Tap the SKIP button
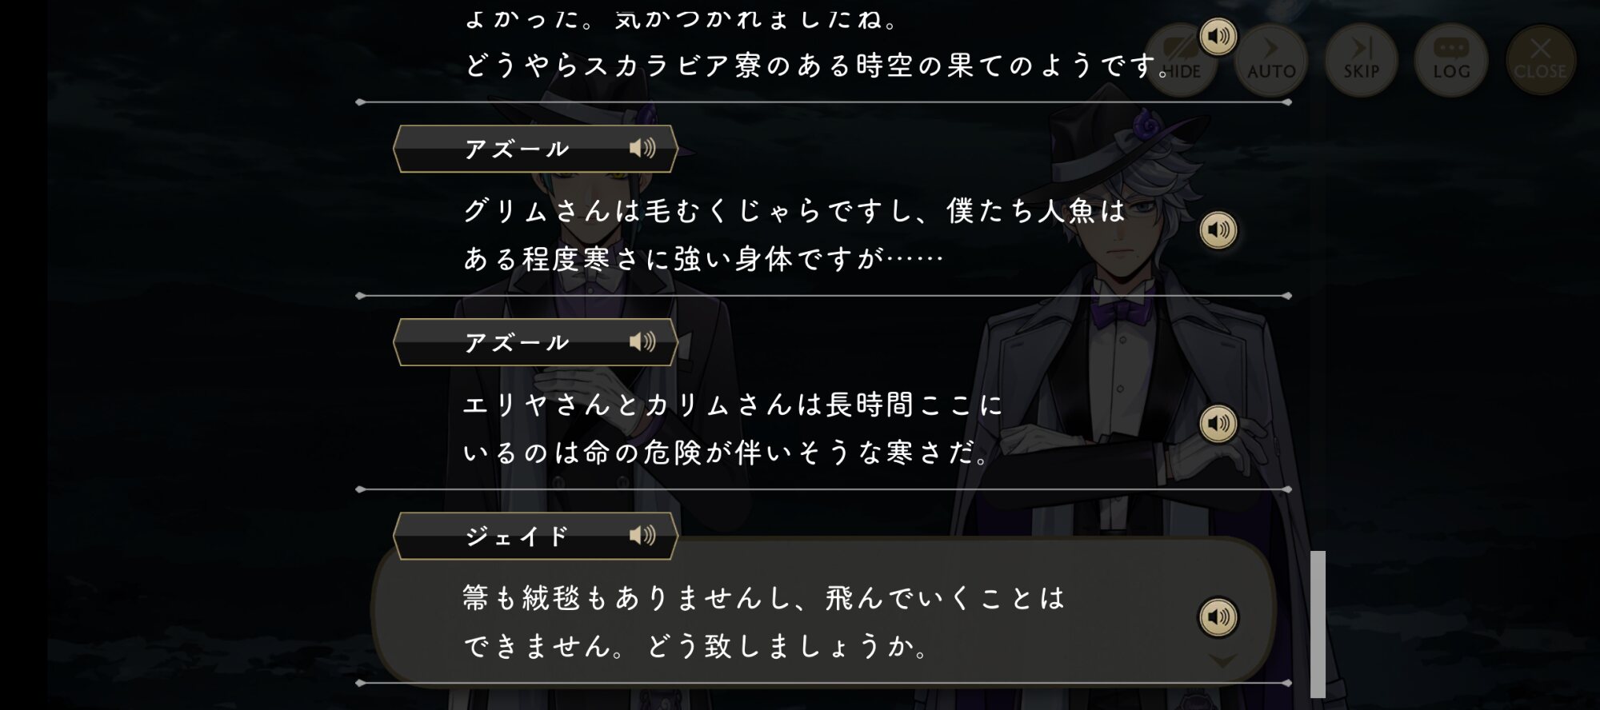 click(x=1361, y=61)
